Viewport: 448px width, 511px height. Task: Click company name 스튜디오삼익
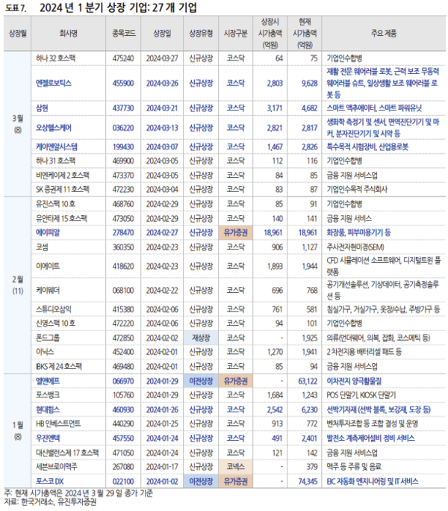pyautogui.click(x=54, y=309)
